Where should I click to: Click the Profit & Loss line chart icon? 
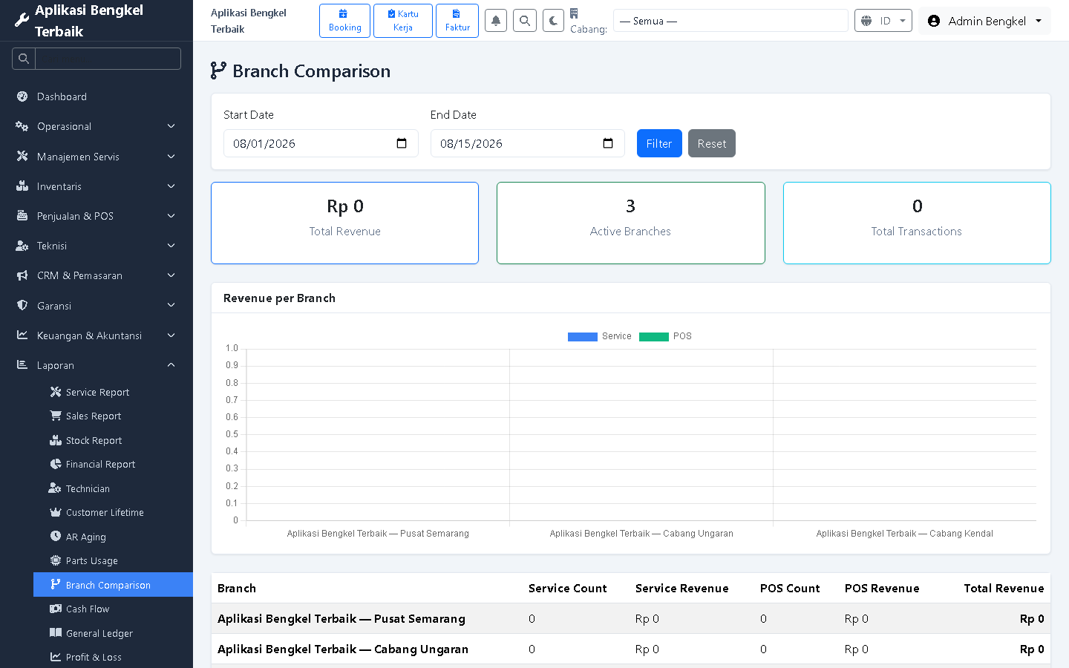56,657
